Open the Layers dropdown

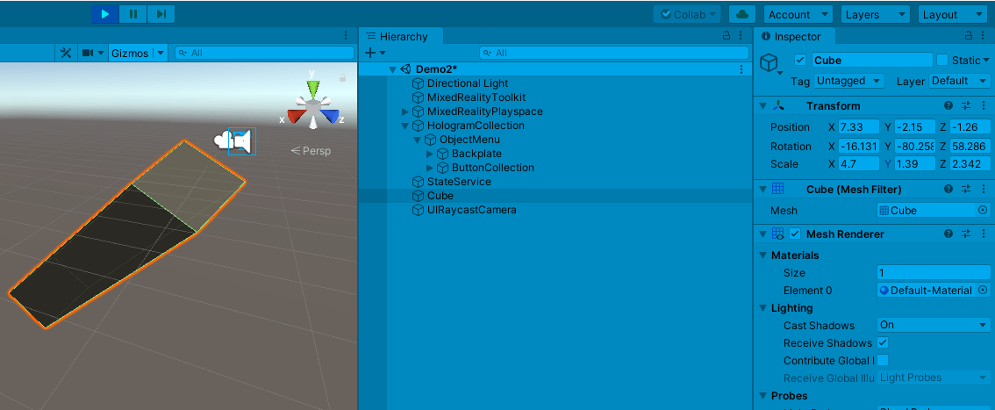(875, 15)
